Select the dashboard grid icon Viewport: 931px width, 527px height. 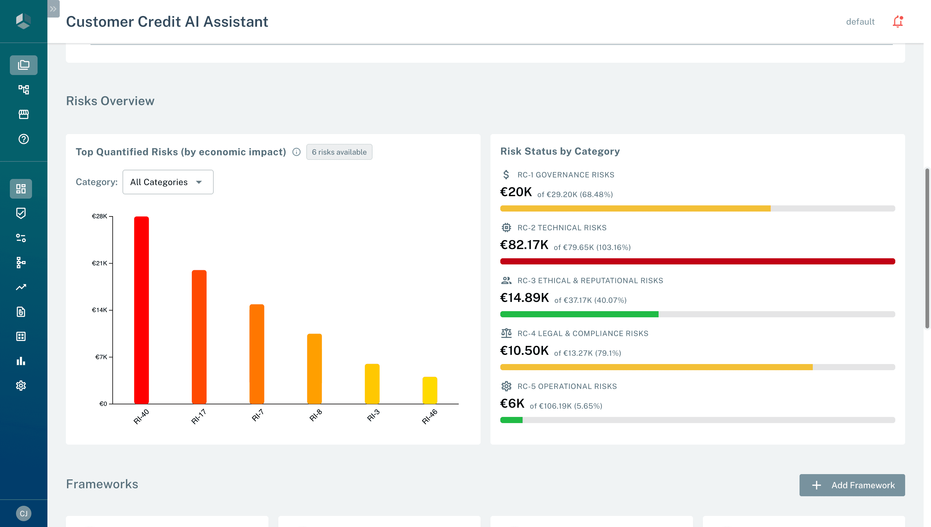click(x=20, y=188)
